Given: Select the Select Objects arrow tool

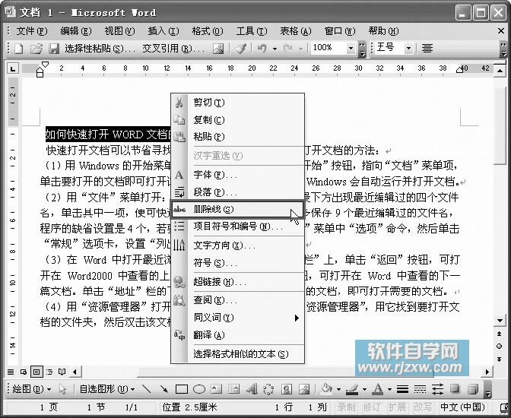Looking at the screenshot, I should click(x=62, y=389).
